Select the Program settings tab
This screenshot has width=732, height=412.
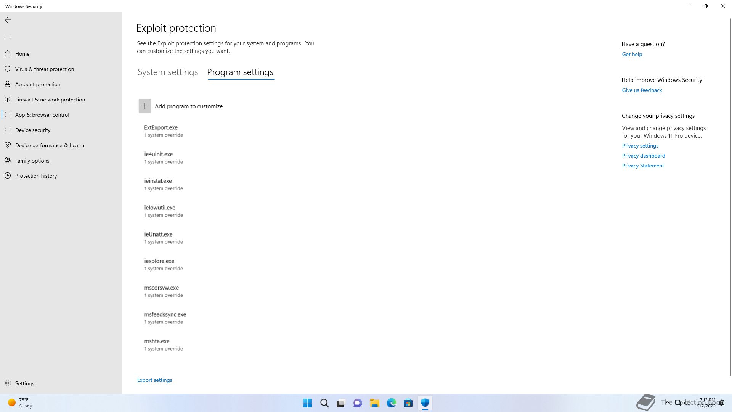click(240, 72)
